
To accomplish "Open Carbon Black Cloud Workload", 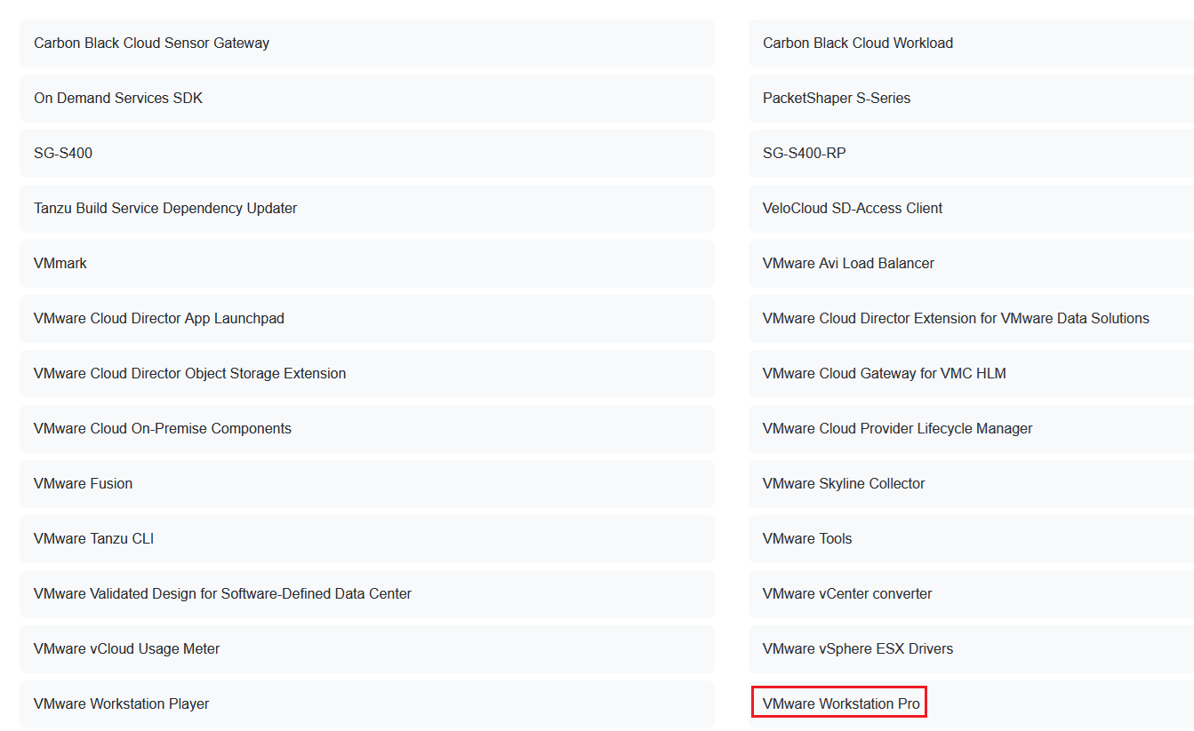I will [971, 44].
